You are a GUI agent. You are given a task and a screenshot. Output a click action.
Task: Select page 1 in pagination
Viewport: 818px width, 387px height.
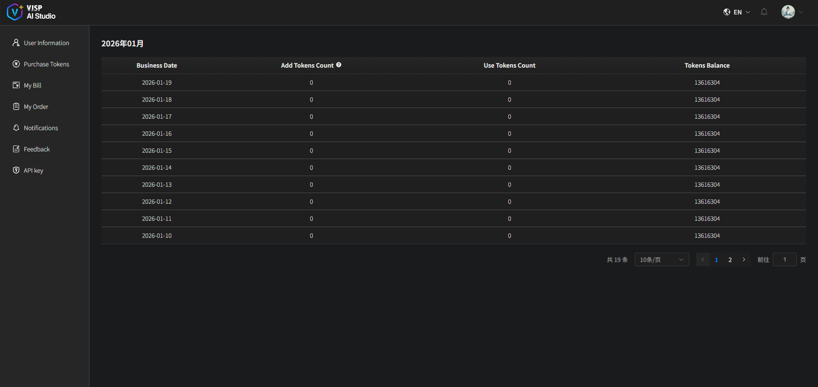pyautogui.click(x=716, y=259)
